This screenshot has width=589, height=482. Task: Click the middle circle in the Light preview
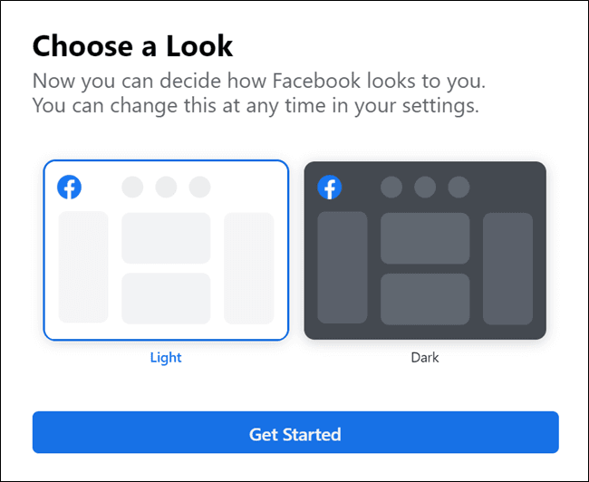[166, 188]
